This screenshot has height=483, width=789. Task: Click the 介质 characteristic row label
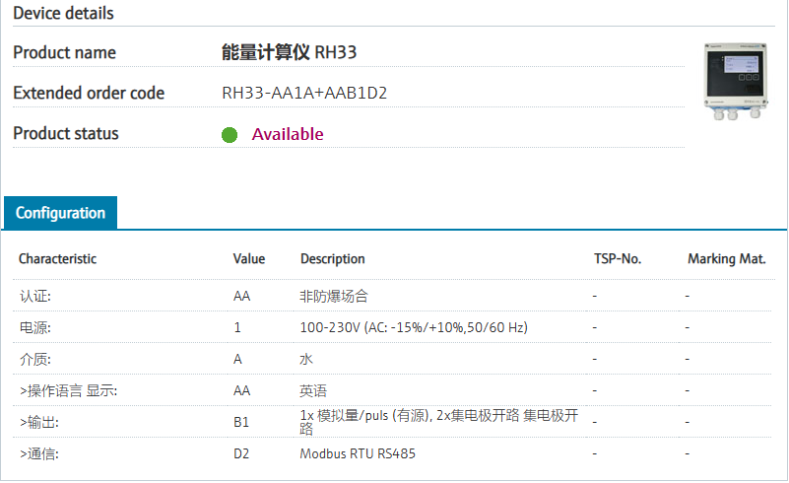(35, 359)
